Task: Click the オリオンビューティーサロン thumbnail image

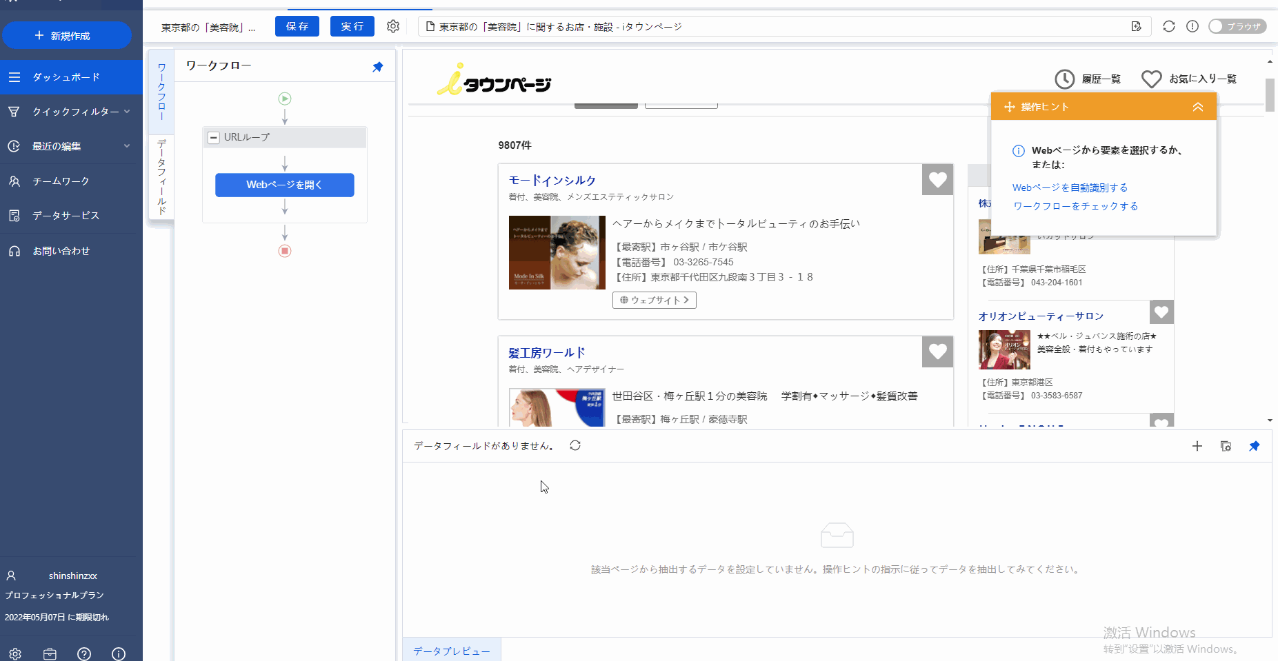Action: click(x=1004, y=349)
